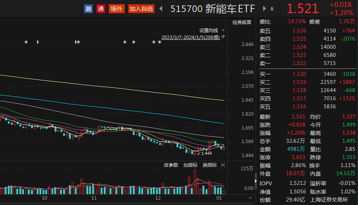
Task: Close the volume indicator panel with X
Action: 223,165
